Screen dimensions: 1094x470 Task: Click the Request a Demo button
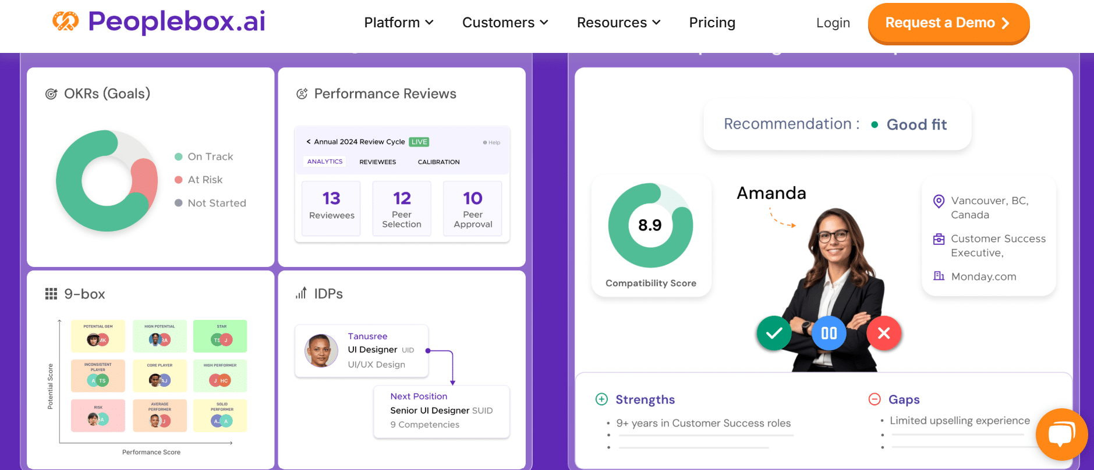[948, 23]
